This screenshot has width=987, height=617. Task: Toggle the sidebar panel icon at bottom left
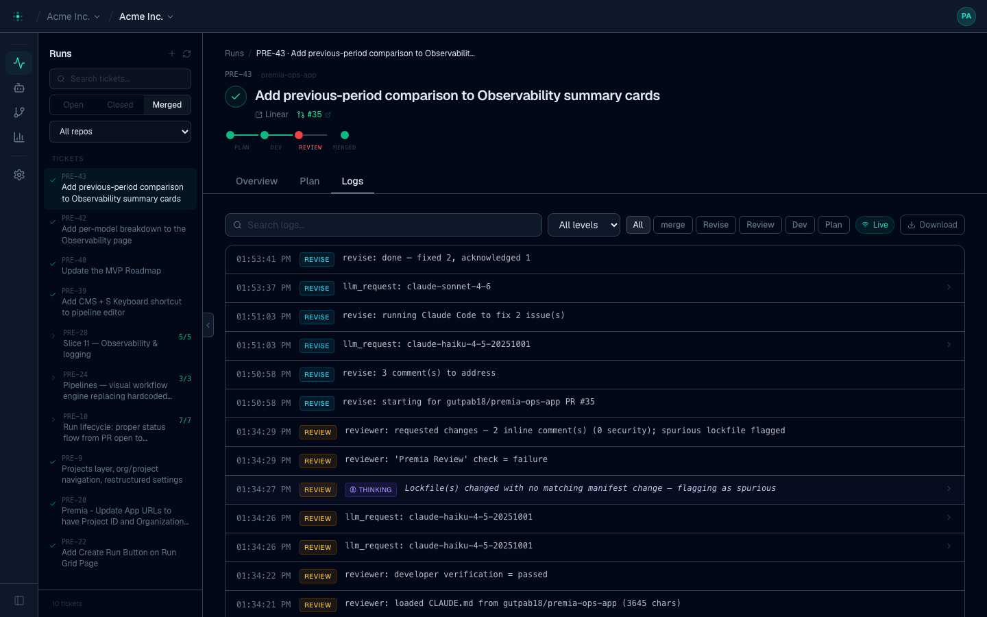[19, 601]
